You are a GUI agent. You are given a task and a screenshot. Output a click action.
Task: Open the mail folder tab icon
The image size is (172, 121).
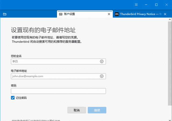5,14
